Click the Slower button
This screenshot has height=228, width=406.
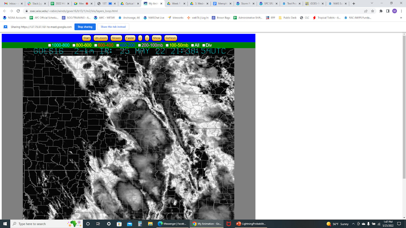coord(116,38)
